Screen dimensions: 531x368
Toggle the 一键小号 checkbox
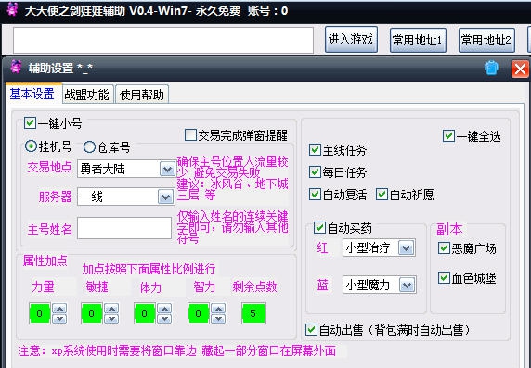tap(30, 122)
